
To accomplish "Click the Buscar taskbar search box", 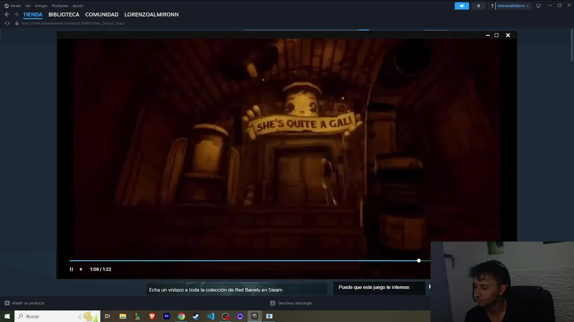I will [x=57, y=316].
